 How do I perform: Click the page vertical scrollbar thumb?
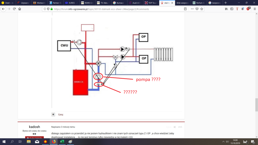click(256, 104)
